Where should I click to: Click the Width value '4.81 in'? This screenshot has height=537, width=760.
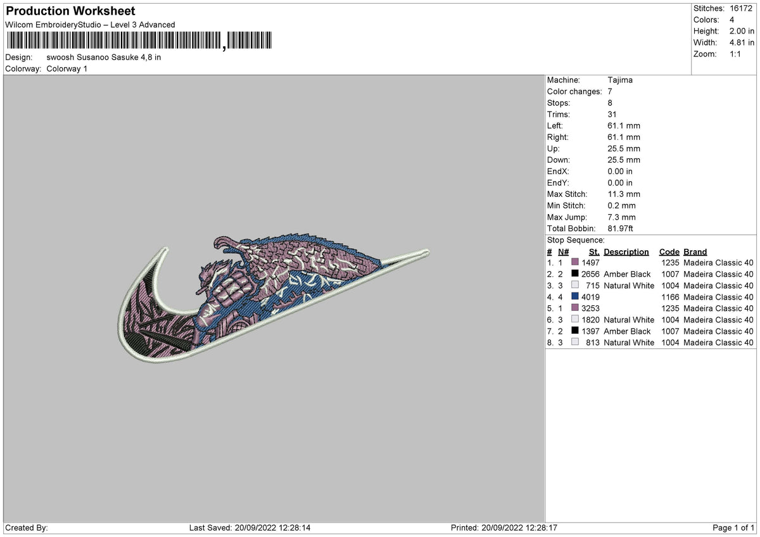742,42
